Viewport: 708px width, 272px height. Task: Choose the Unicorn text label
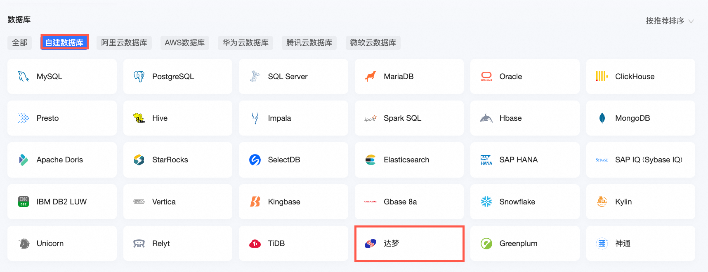coord(50,244)
